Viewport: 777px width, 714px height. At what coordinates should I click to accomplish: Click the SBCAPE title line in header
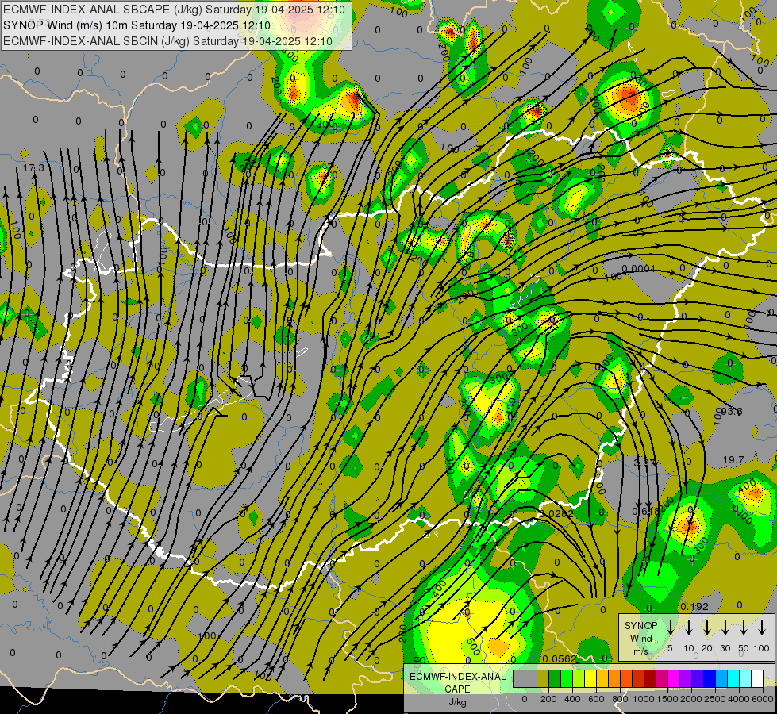(176, 9)
